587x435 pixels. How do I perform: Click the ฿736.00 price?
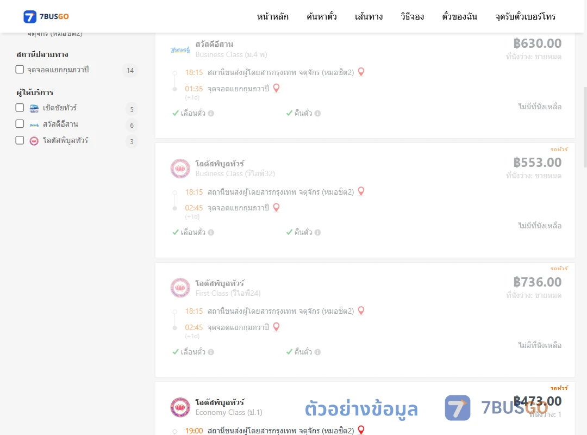537,282
